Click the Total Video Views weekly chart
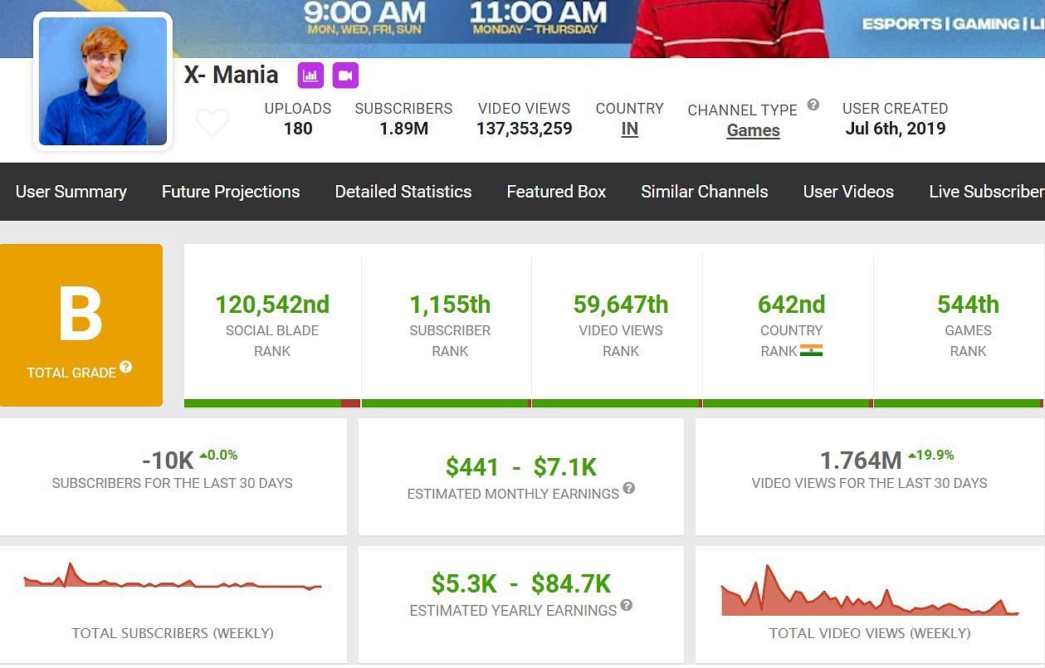Viewport: 1045px width, 668px height. point(869,593)
